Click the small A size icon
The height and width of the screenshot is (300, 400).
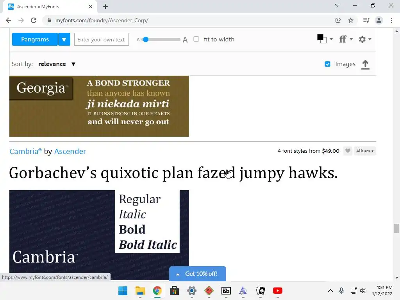[x=138, y=39]
